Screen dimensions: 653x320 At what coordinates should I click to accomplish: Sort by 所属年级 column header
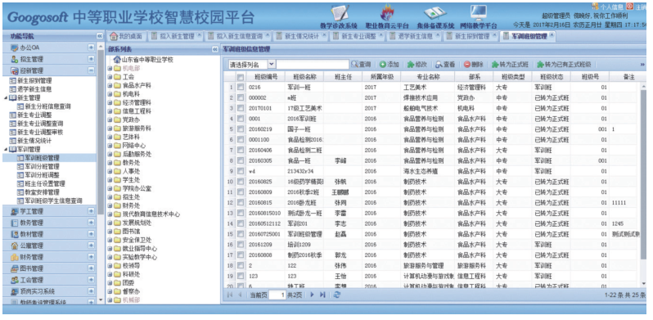click(381, 77)
